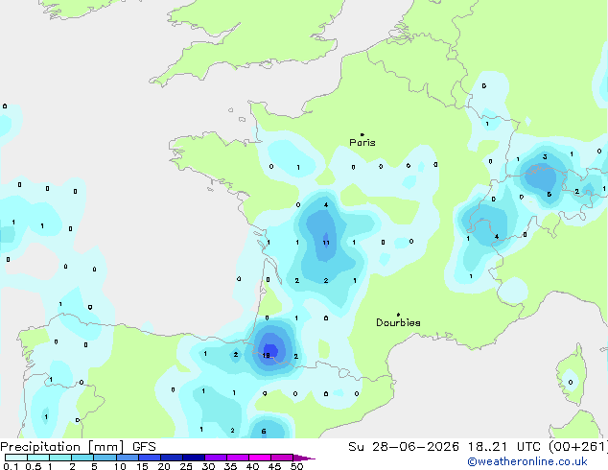
Task: Click the Paris location dot
Action: tap(362, 134)
